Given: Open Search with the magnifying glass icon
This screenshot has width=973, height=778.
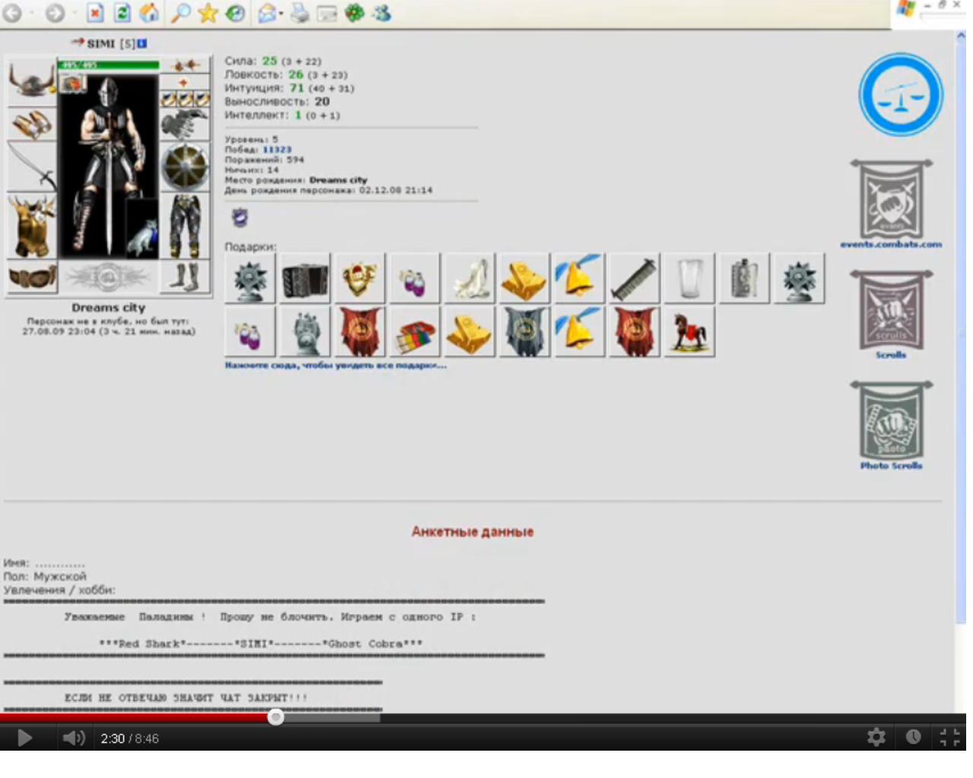Looking at the screenshot, I should click(x=180, y=13).
